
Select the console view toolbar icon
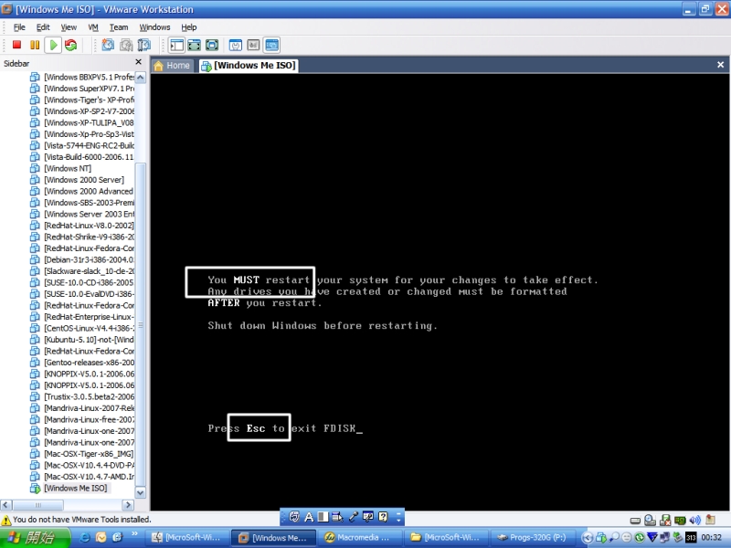tap(271, 45)
